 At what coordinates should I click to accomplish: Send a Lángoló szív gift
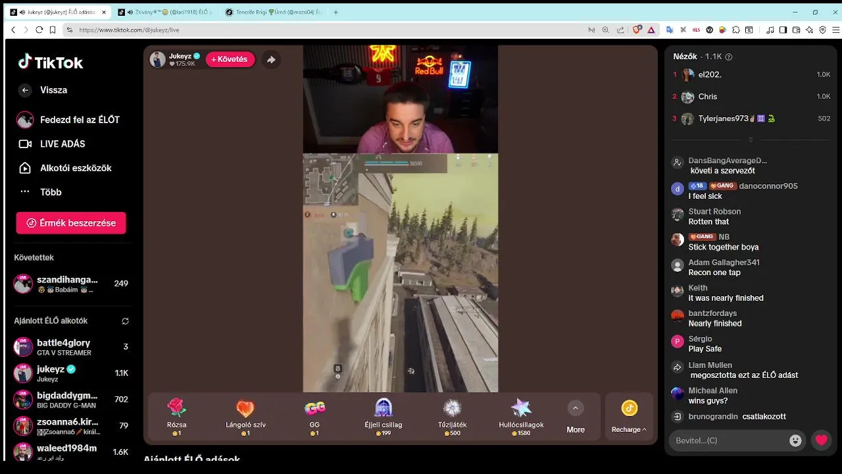click(245, 417)
